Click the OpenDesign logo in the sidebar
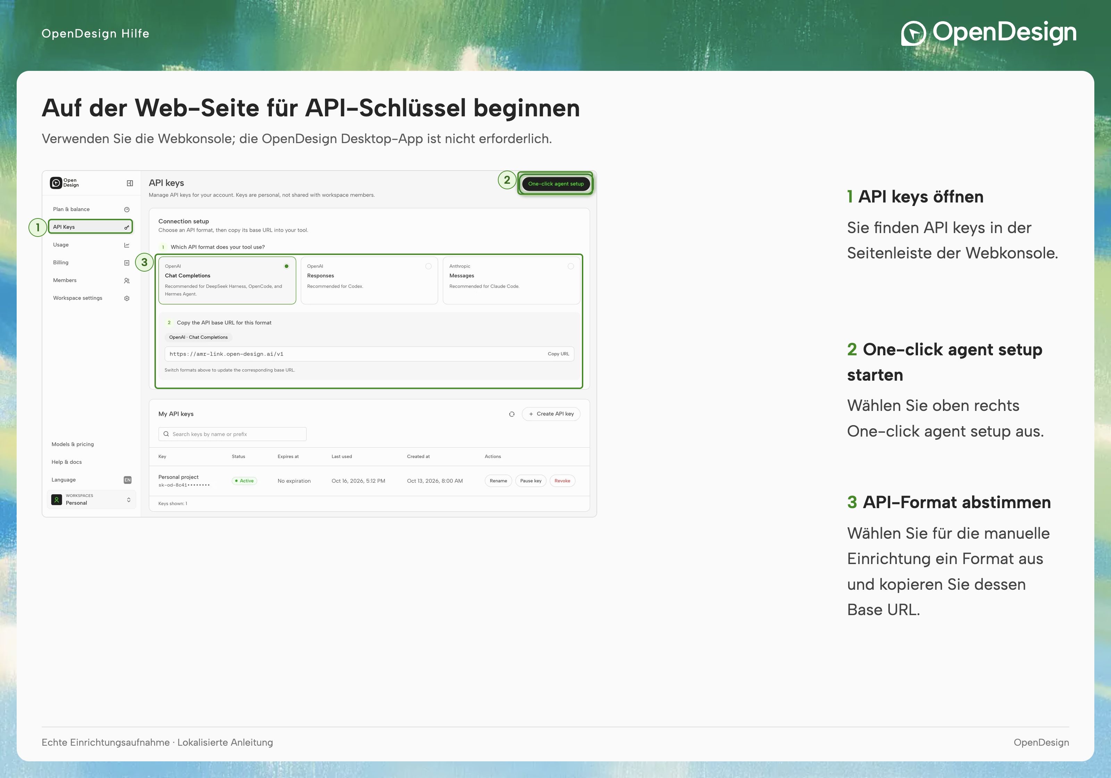 [64, 183]
